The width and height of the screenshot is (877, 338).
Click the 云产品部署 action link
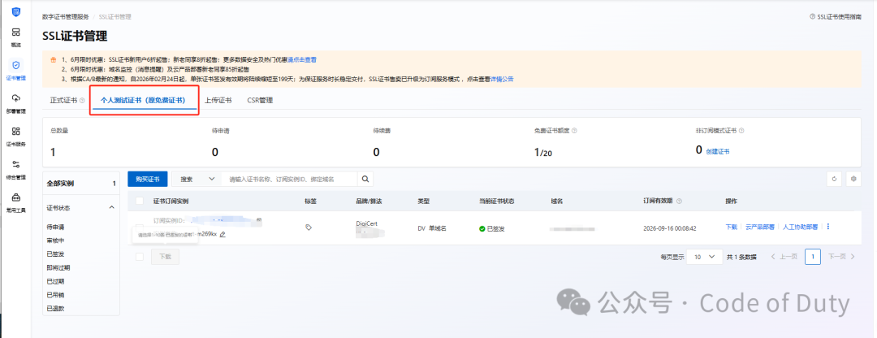(760, 227)
